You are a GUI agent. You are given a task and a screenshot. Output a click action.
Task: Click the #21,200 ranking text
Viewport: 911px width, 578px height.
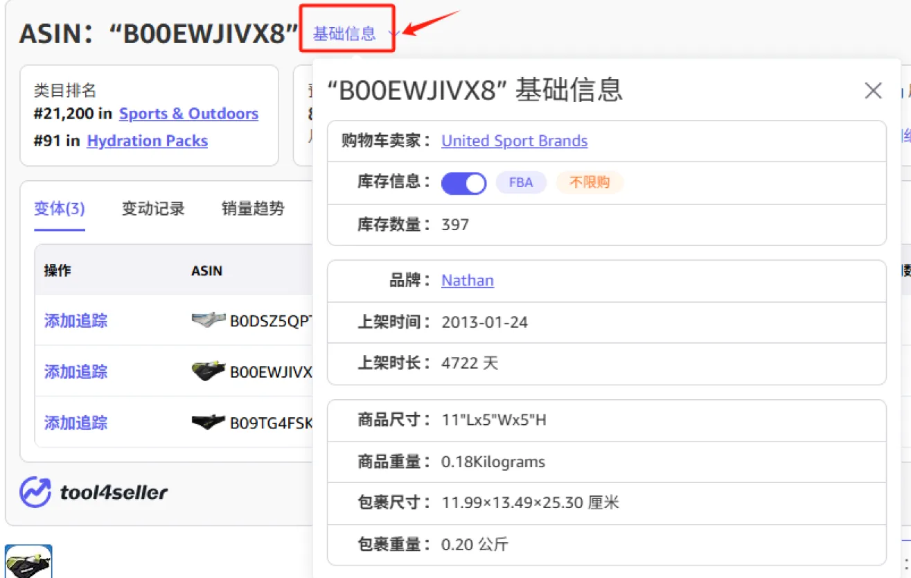[x=64, y=114]
